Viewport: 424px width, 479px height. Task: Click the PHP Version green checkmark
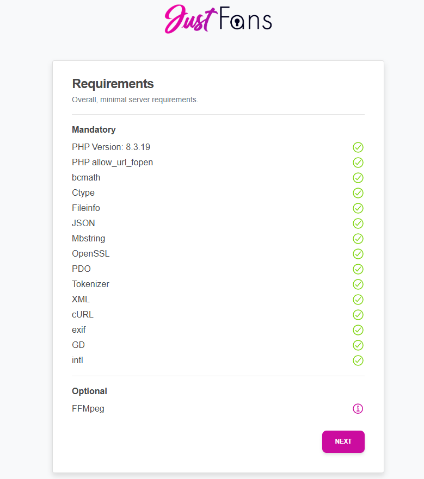coord(358,147)
